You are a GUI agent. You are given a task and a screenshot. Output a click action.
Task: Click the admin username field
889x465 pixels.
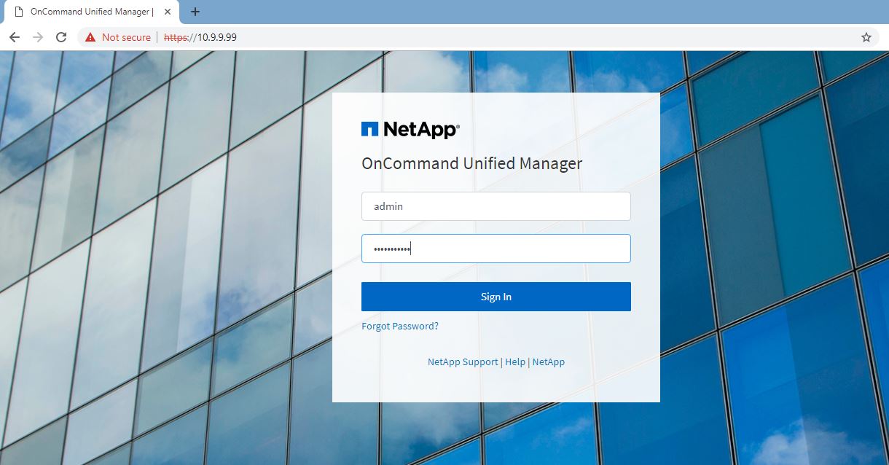(496, 206)
